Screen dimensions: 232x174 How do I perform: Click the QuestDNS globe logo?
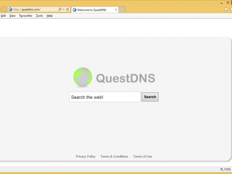pos(83,77)
